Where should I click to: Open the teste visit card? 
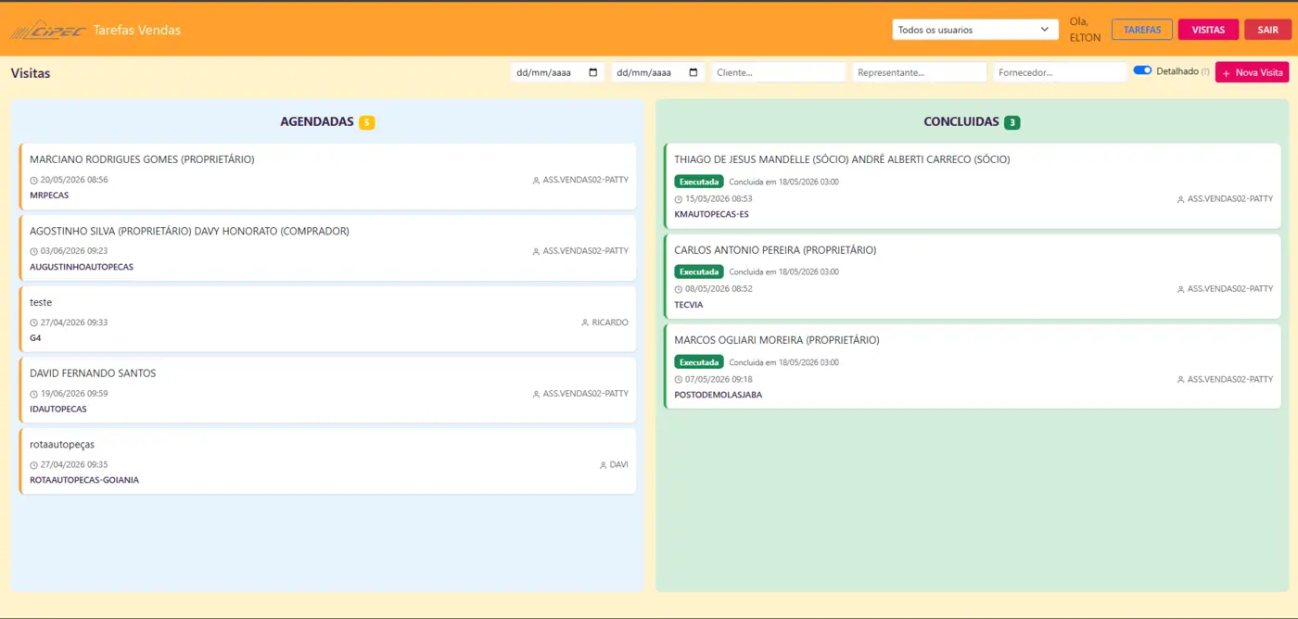tap(327, 319)
